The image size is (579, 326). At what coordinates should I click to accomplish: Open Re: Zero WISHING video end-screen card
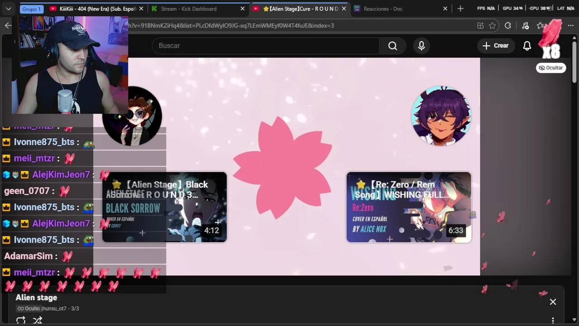409,207
